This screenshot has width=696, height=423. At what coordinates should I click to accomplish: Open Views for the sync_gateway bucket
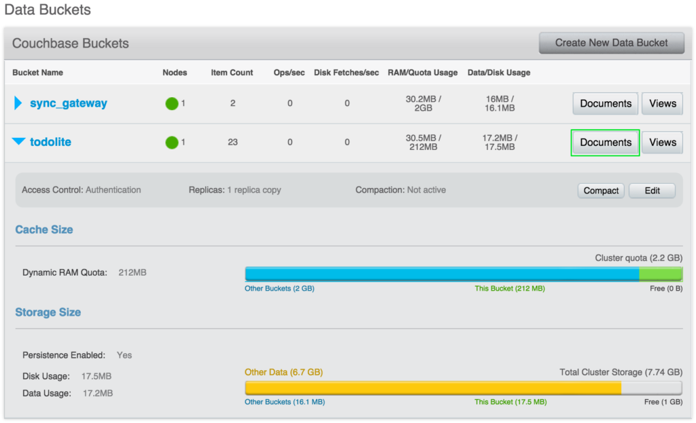coord(662,103)
